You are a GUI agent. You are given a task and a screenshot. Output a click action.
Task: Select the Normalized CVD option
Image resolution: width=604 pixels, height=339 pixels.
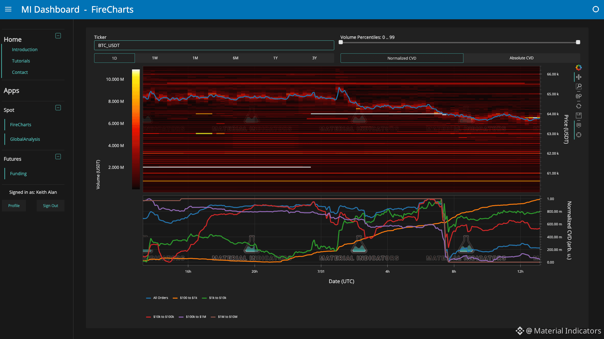pyautogui.click(x=402, y=58)
